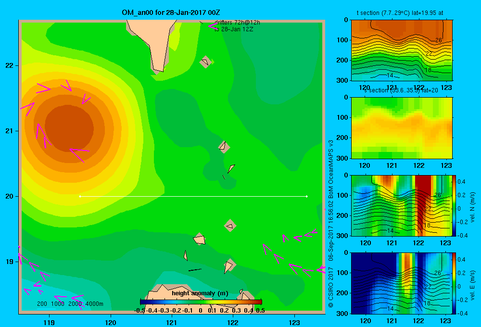Click the '-0.5' value on height anomaly scale
The height and width of the screenshot is (327, 481).
pos(139,311)
